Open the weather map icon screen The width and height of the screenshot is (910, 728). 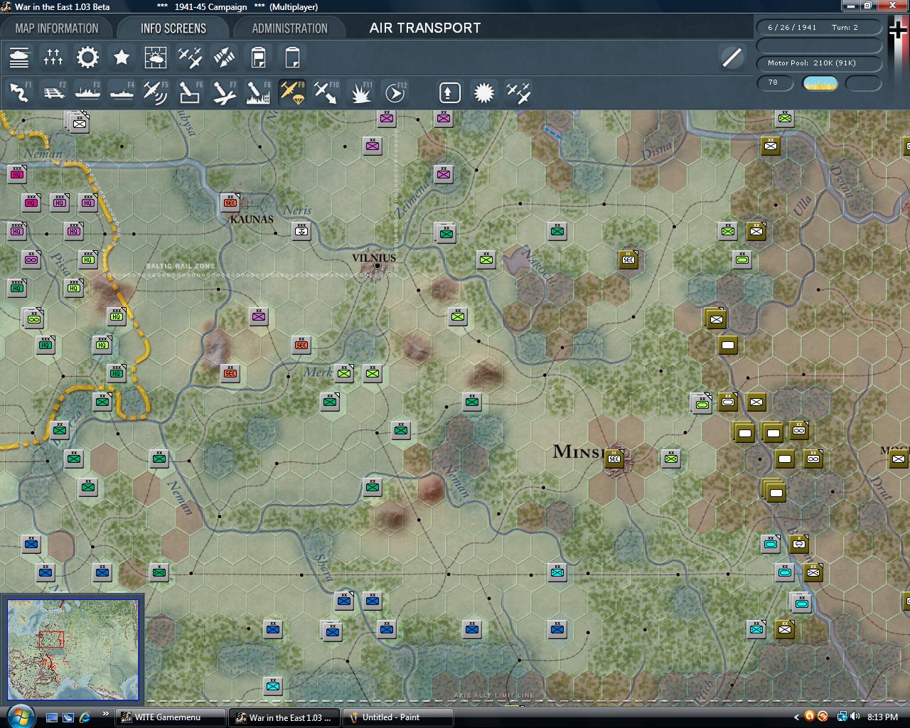click(x=156, y=58)
